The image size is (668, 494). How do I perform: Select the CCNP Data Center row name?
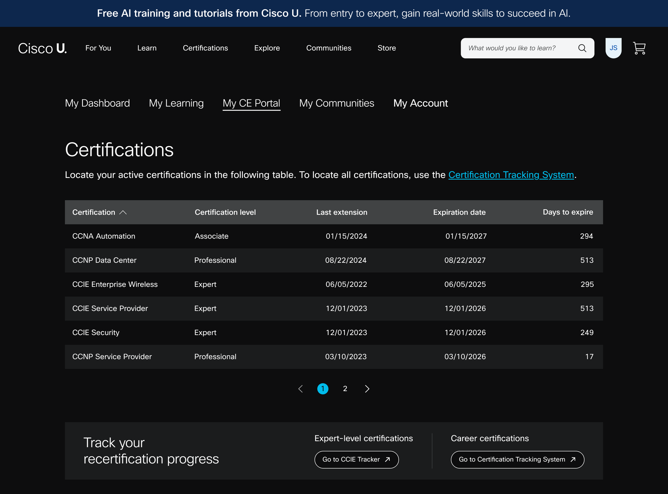pyautogui.click(x=104, y=260)
